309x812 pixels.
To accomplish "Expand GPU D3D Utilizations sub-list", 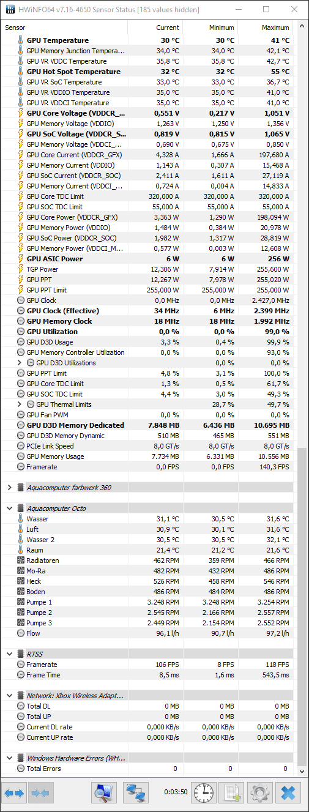I will 20,363.
